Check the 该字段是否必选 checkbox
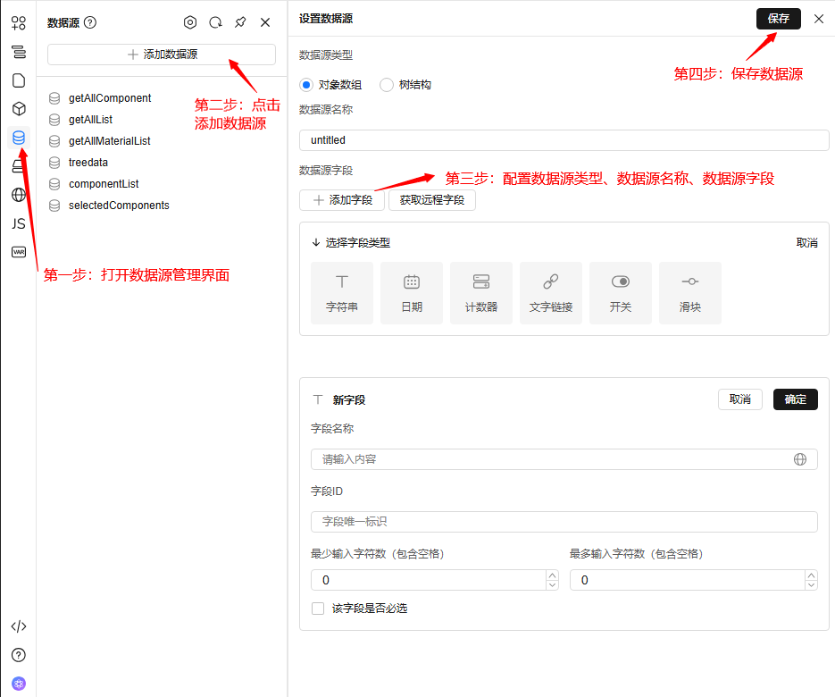 point(318,609)
